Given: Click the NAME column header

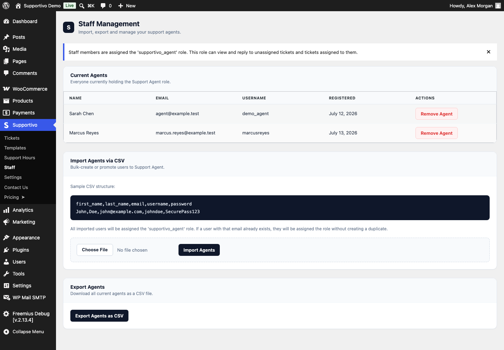Looking at the screenshot, I should (76, 98).
